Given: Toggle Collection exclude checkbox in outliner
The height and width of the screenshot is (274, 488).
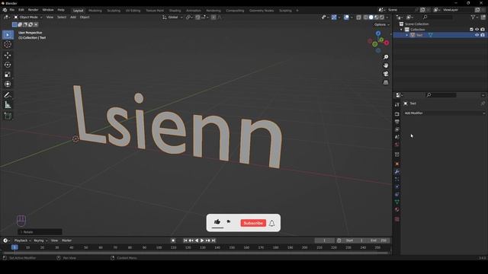Looking at the screenshot, I should [x=471, y=30].
